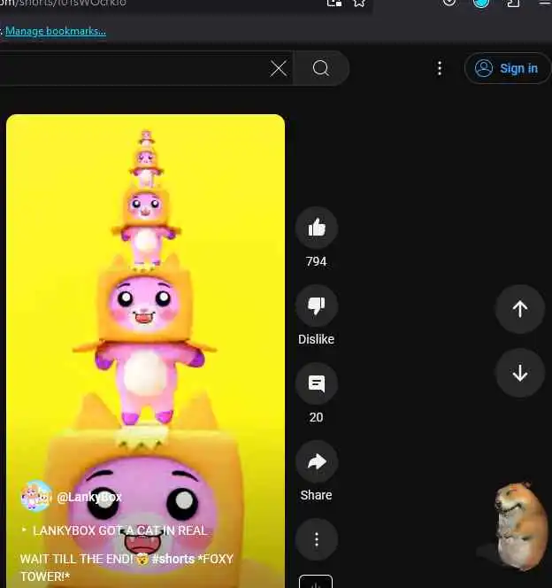This screenshot has height=588, width=552.
Task: Click the magnifier search button
Action: click(321, 68)
